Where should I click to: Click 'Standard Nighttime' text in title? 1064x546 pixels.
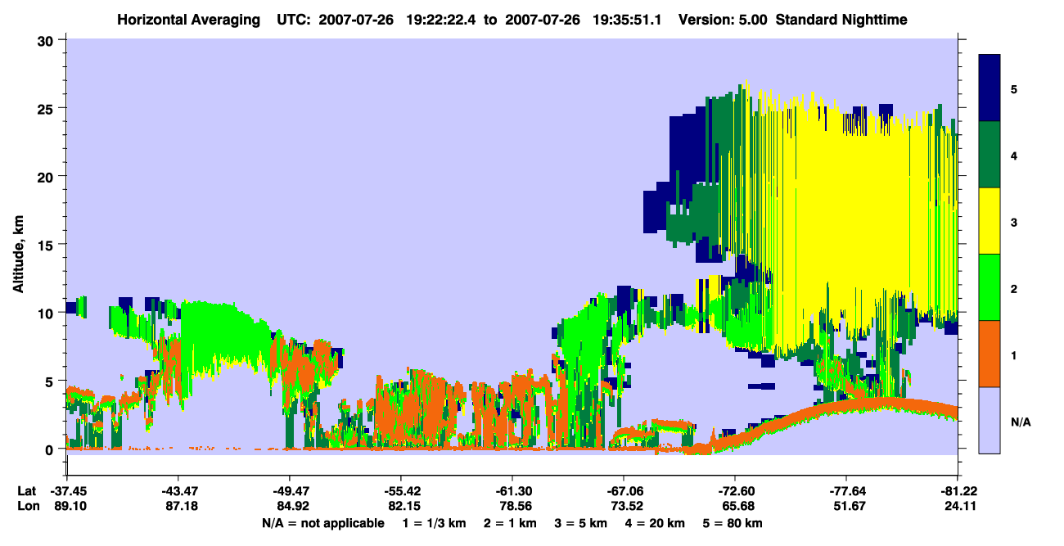click(x=841, y=19)
